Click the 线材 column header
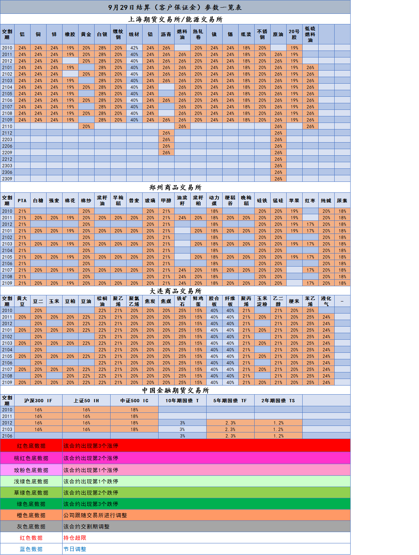The width and height of the screenshot is (419, 555). tap(134, 35)
